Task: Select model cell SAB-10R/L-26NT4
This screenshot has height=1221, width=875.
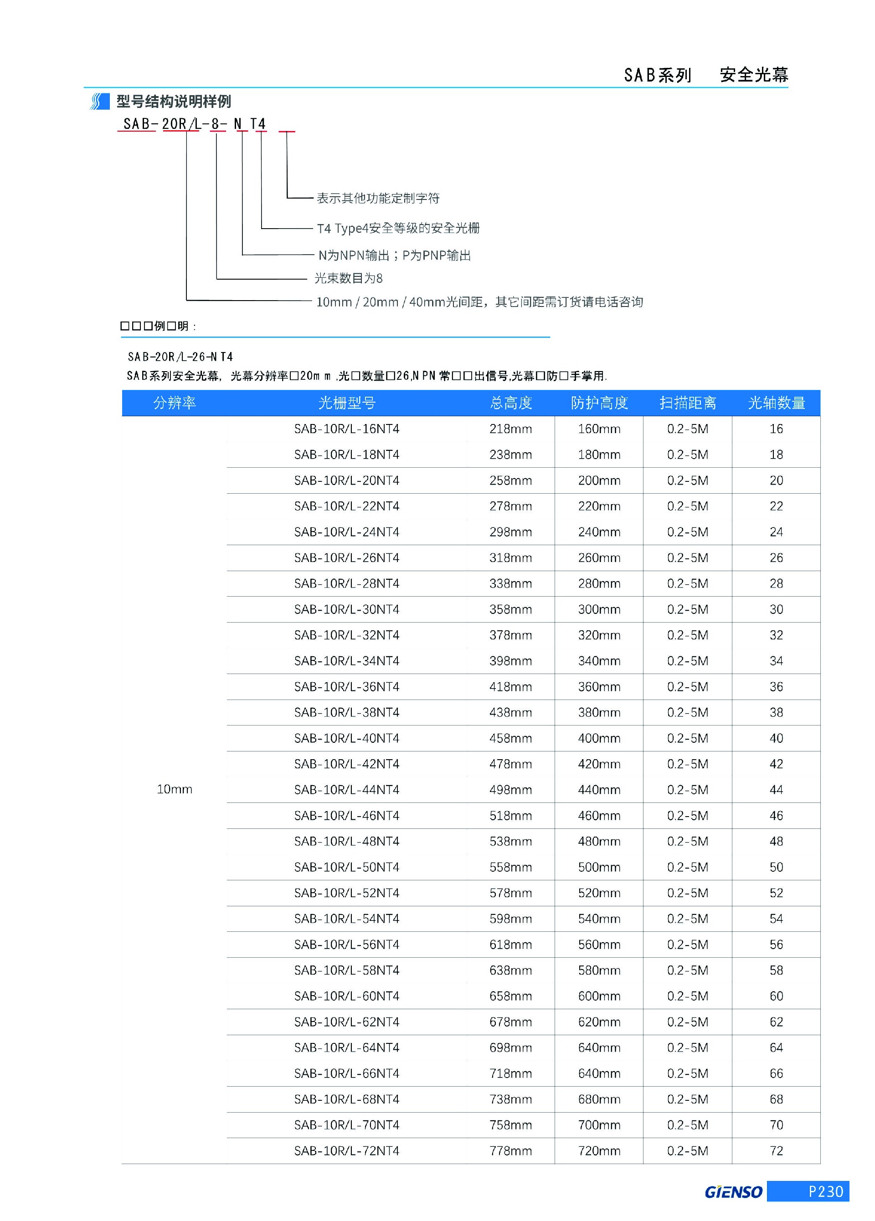Action: (x=346, y=558)
